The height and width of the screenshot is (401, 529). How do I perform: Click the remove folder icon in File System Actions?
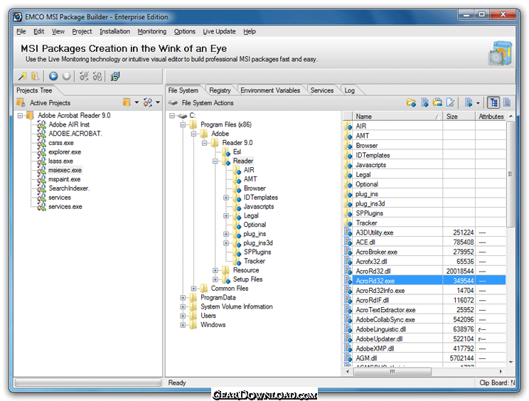437,102
